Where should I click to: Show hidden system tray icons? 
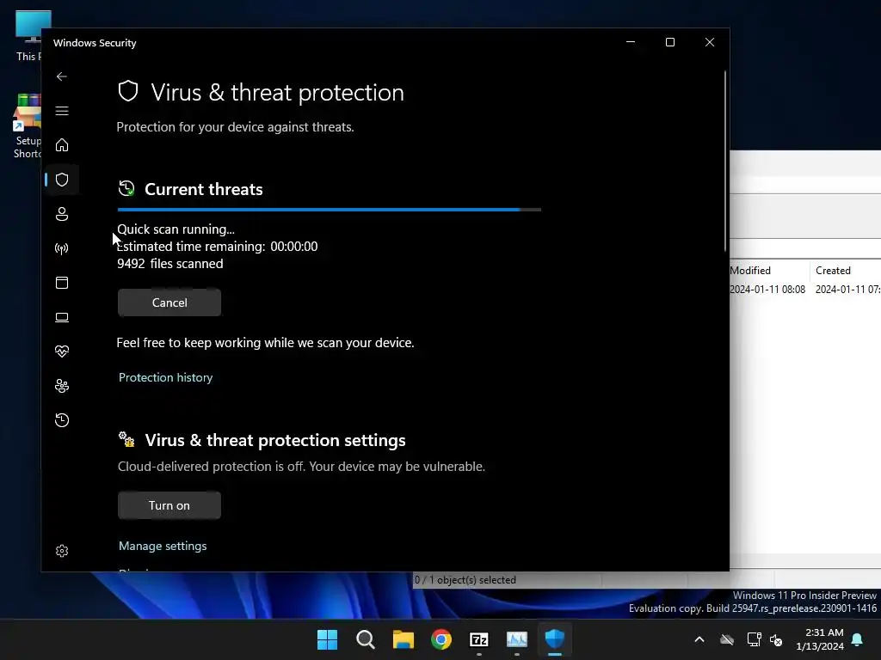click(x=699, y=639)
